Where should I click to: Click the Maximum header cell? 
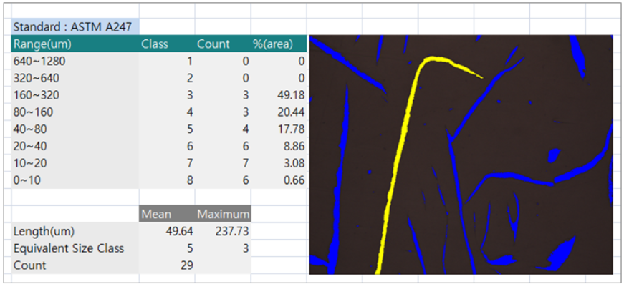coord(223,214)
